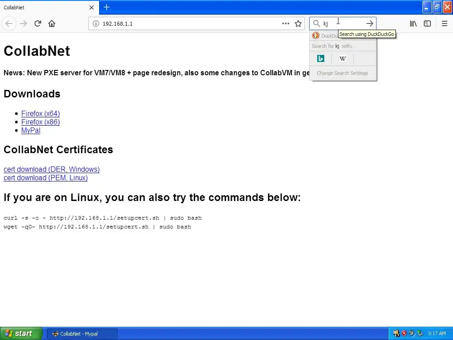Click the address bar showing 192.168.1.1
453x340 pixels.
click(x=191, y=23)
